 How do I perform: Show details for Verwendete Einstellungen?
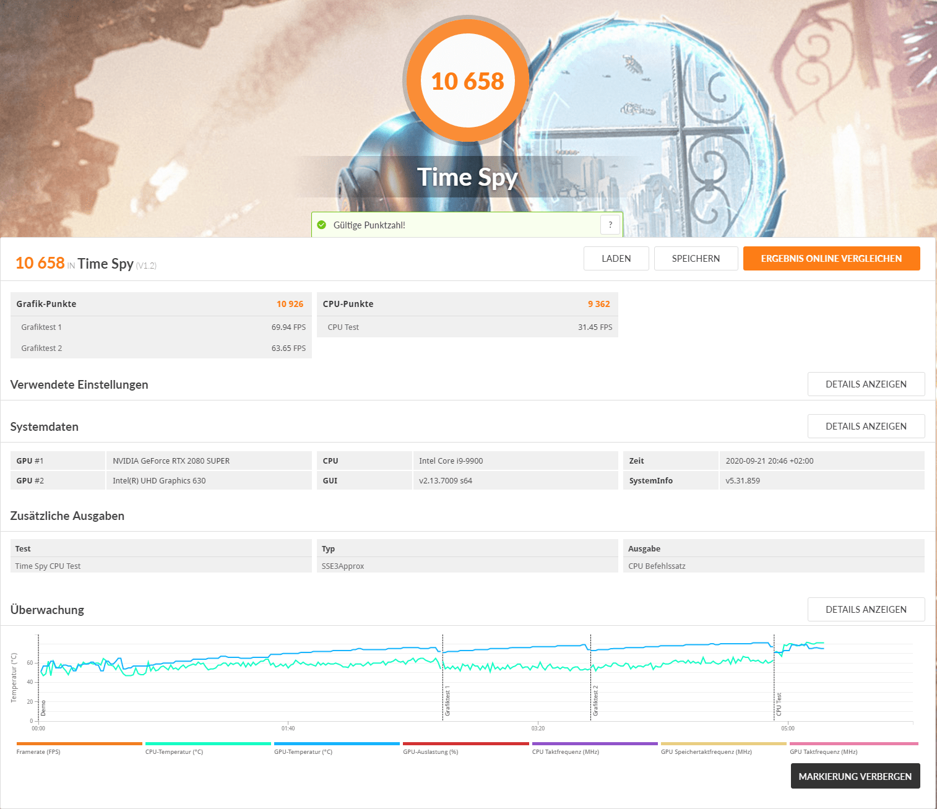click(x=866, y=384)
